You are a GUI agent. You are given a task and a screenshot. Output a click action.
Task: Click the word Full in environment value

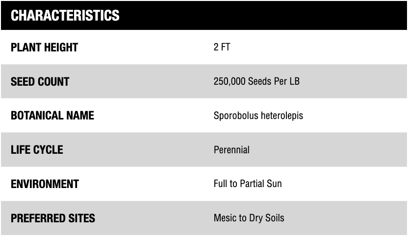pyautogui.click(x=221, y=184)
